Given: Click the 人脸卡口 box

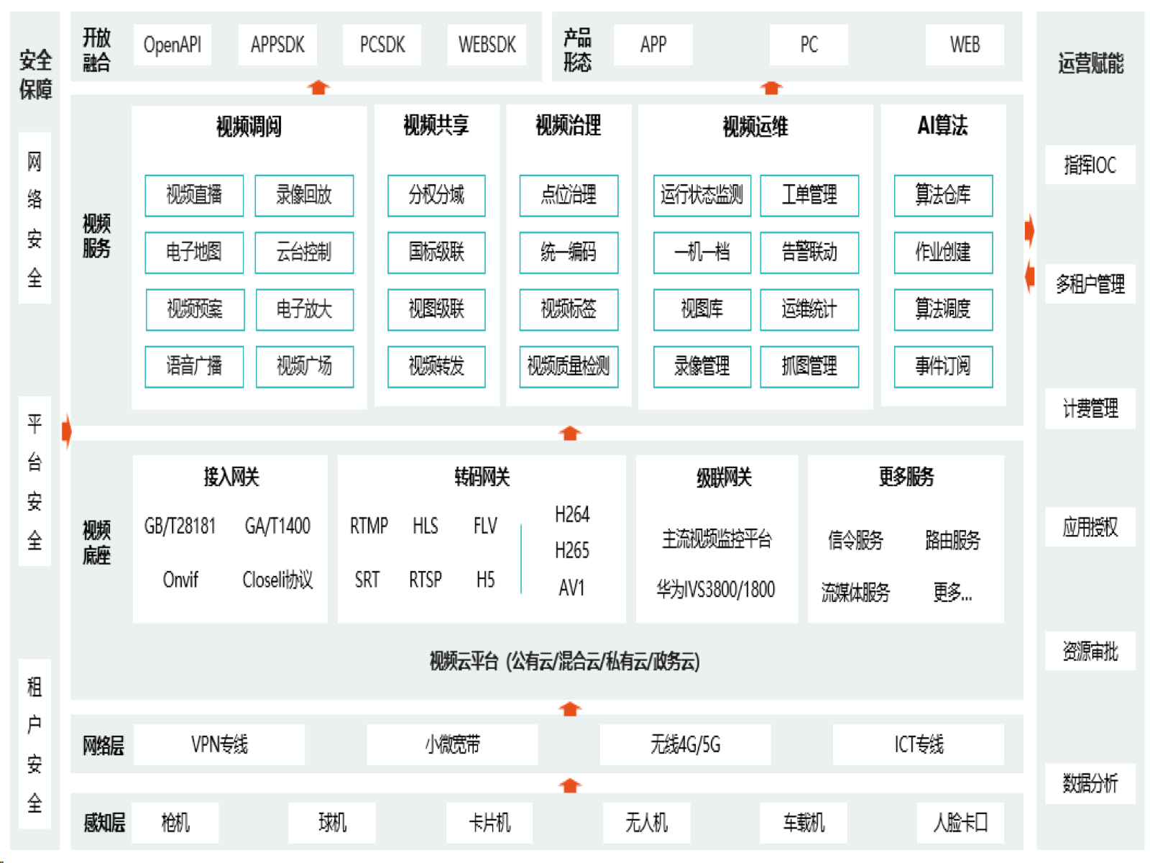Looking at the screenshot, I should coord(960,823).
